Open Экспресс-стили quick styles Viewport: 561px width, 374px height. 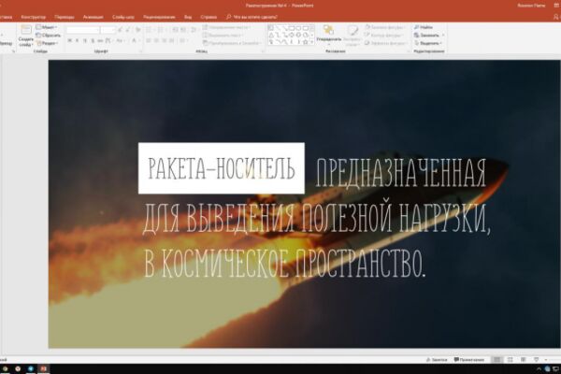(x=352, y=36)
